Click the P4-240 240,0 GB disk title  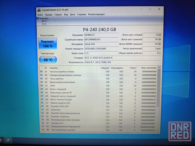click(x=100, y=30)
